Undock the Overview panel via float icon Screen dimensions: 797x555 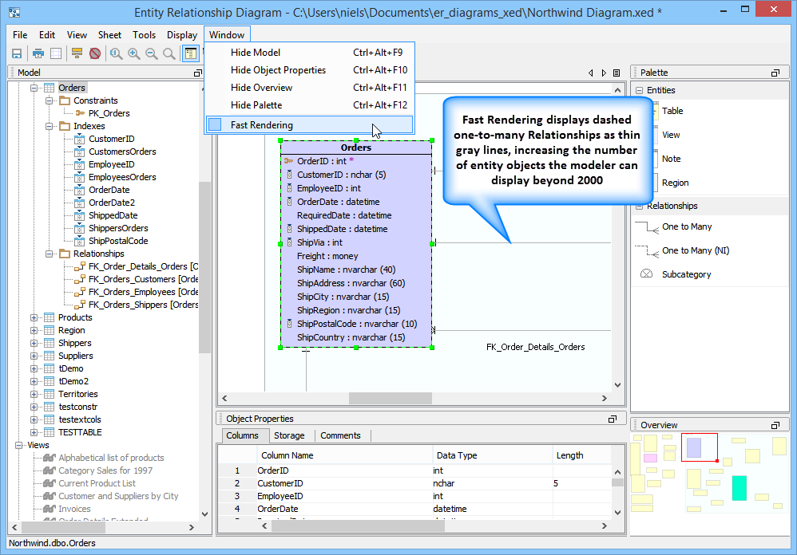[x=775, y=426]
